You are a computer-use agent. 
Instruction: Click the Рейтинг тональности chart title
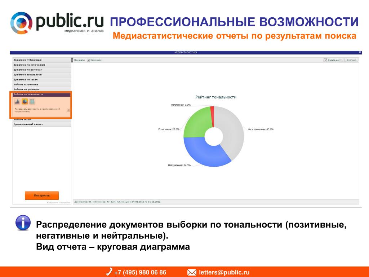[216, 97]
